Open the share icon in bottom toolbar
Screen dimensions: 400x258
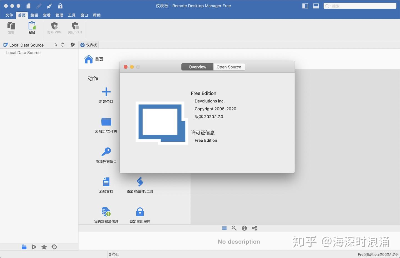point(254,228)
